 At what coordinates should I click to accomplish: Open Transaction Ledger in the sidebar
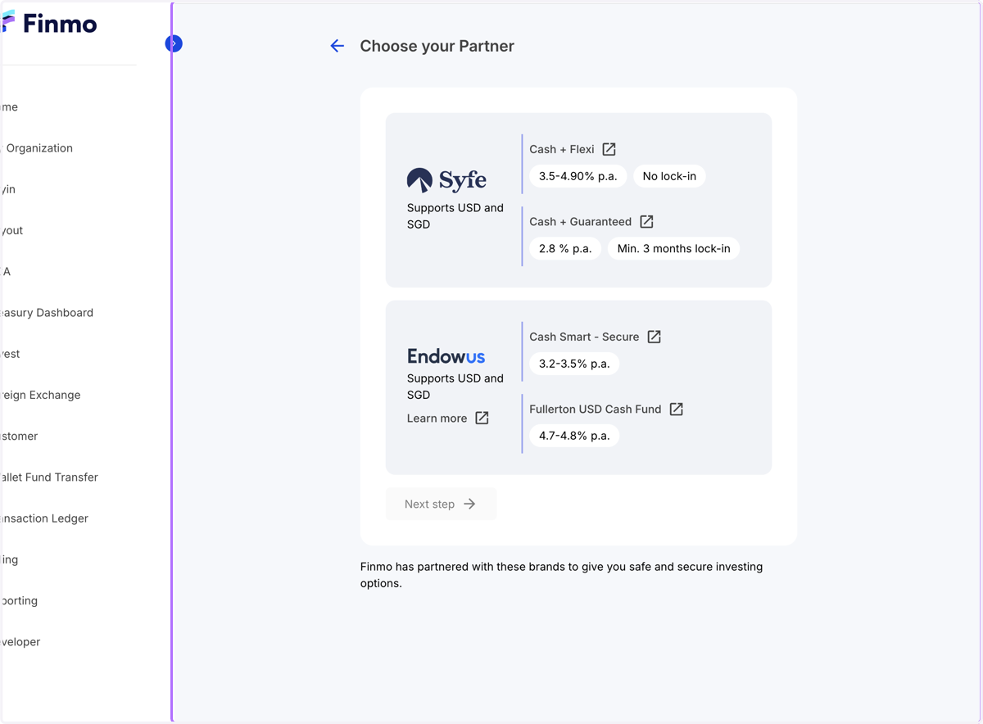coord(44,518)
